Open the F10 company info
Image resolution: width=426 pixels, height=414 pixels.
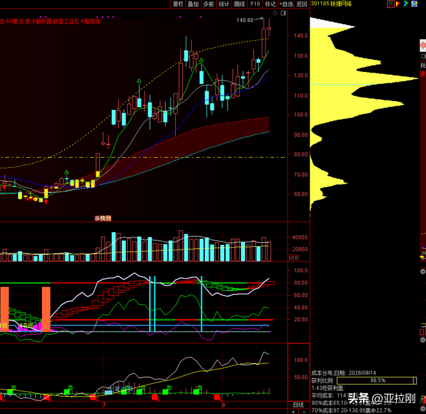[x=255, y=4]
